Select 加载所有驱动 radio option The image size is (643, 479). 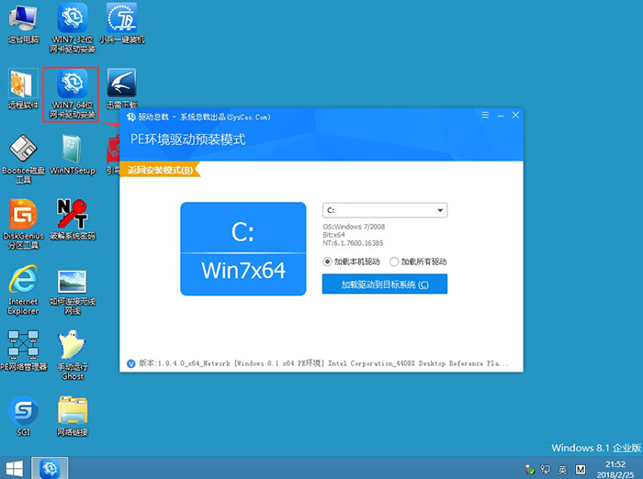[x=395, y=262]
